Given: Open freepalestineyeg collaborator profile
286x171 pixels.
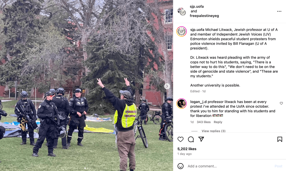Looking at the screenshot, I should point(204,16).
